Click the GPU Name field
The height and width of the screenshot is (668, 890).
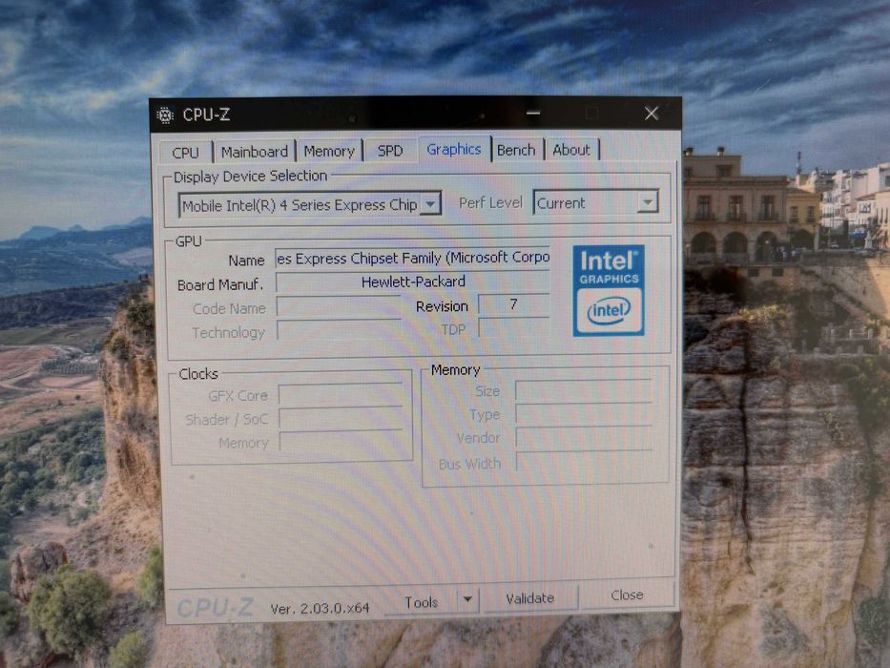pos(413,258)
